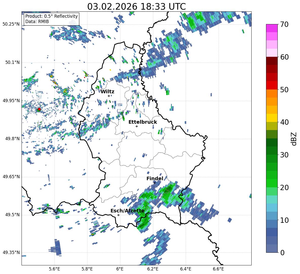Screen dimensions: 300x274
Task: Click the 5.6°E longitude label
Action: [54, 269]
